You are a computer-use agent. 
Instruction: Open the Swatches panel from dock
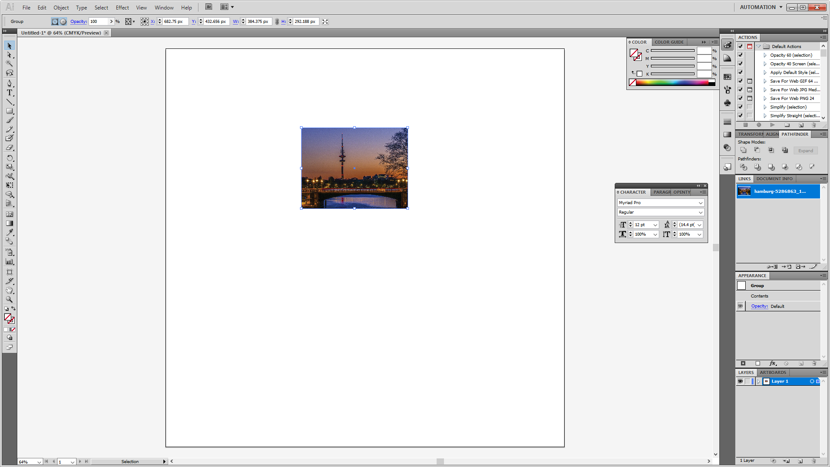(728, 77)
